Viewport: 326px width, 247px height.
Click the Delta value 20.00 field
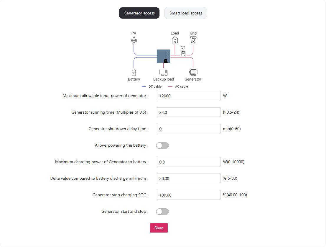tap(188, 178)
